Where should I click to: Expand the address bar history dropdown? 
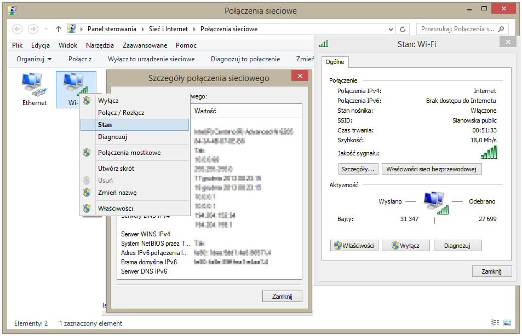click(391, 29)
